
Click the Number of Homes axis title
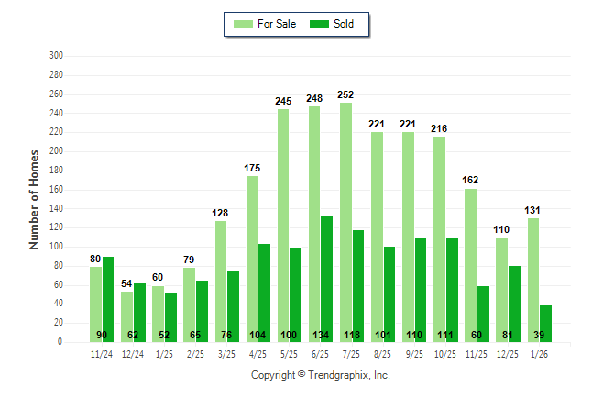pos(34,199)
